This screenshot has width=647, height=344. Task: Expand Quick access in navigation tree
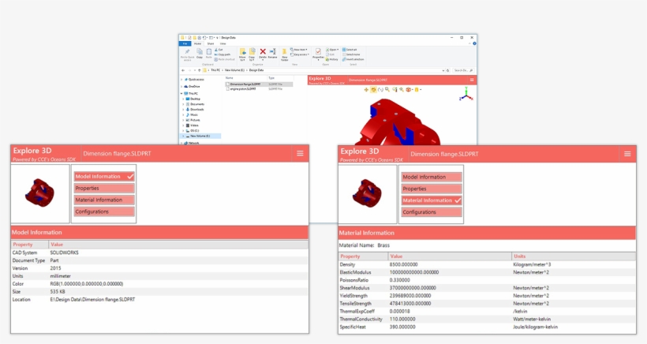click(181, 79)
